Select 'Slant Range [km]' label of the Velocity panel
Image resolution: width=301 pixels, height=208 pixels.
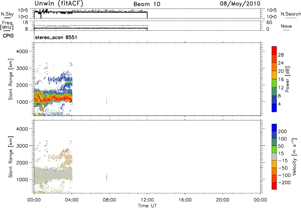pyautogui.click(x=11, y=157)
